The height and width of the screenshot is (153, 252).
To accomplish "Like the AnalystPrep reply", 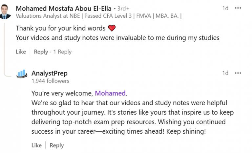I will pos(36,145).
